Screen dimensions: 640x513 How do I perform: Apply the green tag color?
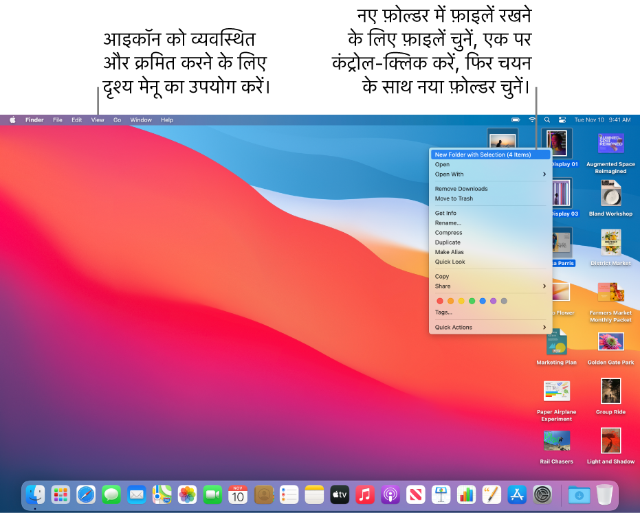point(472,301)
